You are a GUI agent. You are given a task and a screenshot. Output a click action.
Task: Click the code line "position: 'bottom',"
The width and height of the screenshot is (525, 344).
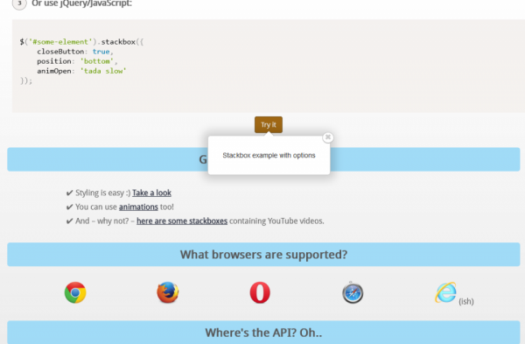click(77, 61)
